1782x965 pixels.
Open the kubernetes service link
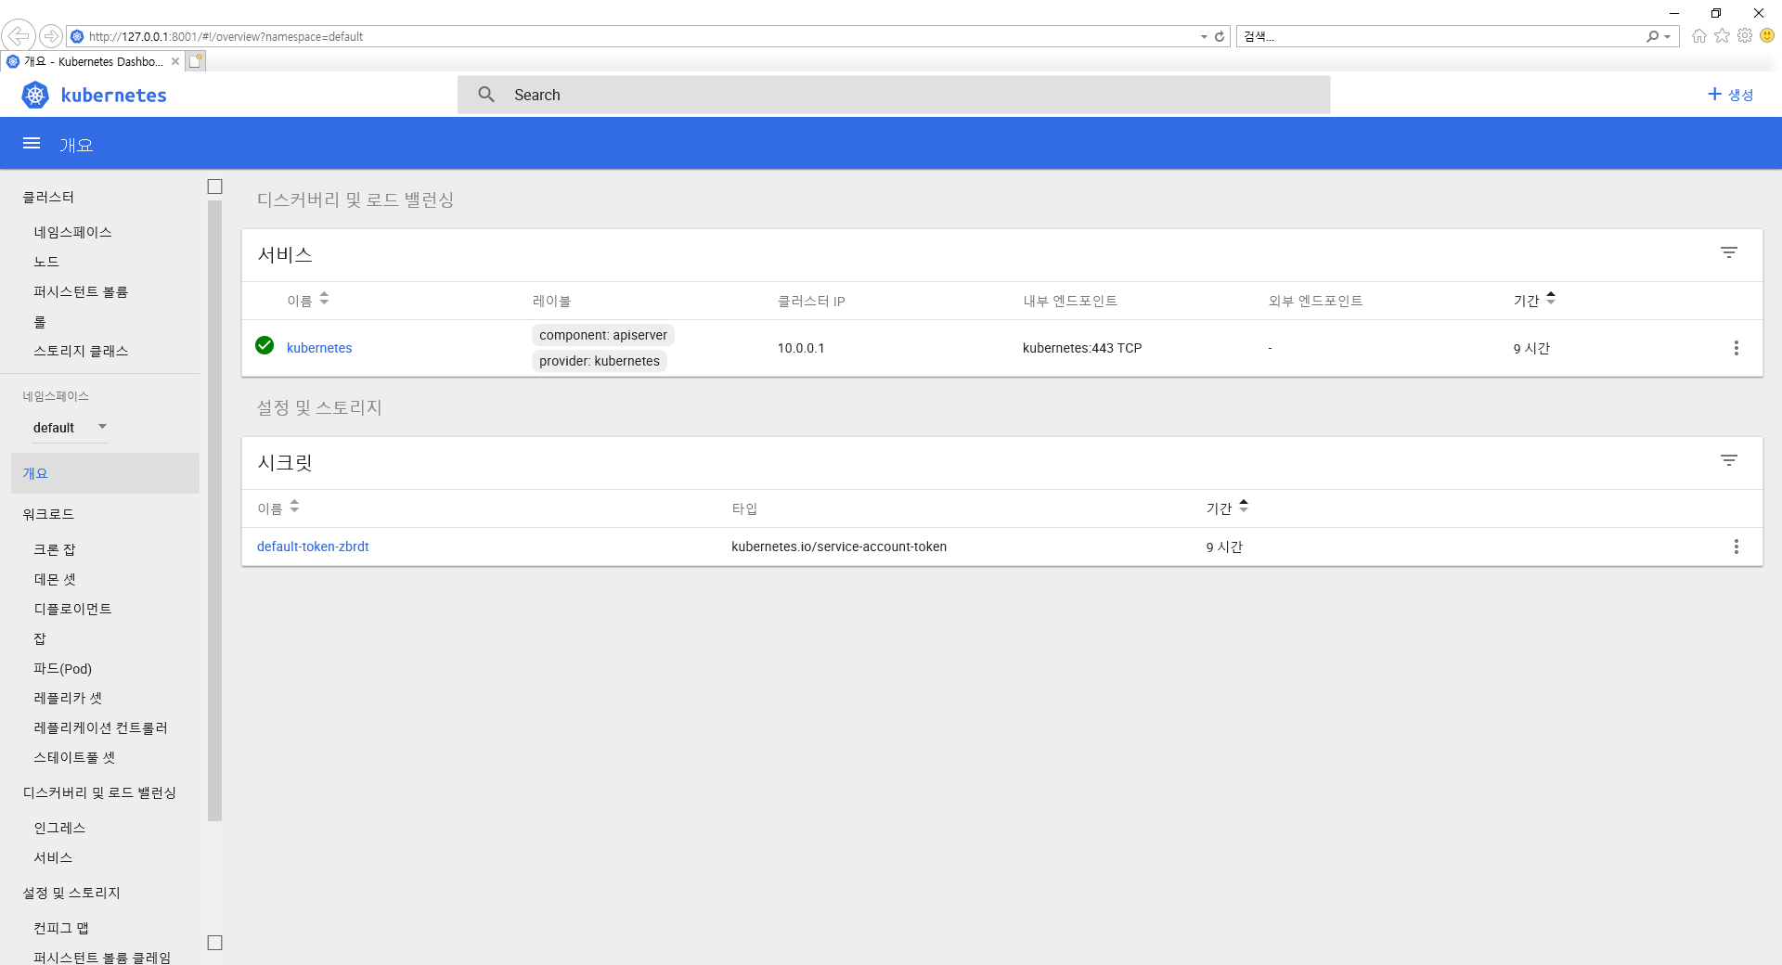(319, 348)
